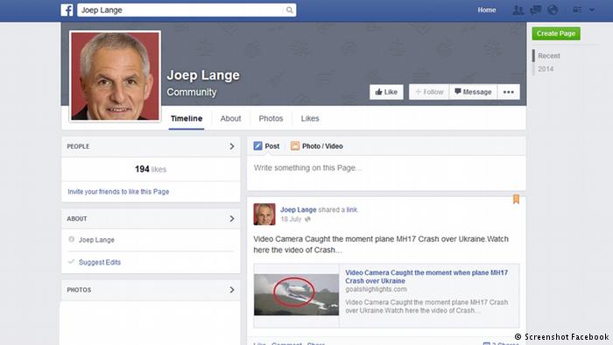The width and height of the screenshot is (613, 345).
Task: Click the Follow button
Action: click(x=429, y=92)
